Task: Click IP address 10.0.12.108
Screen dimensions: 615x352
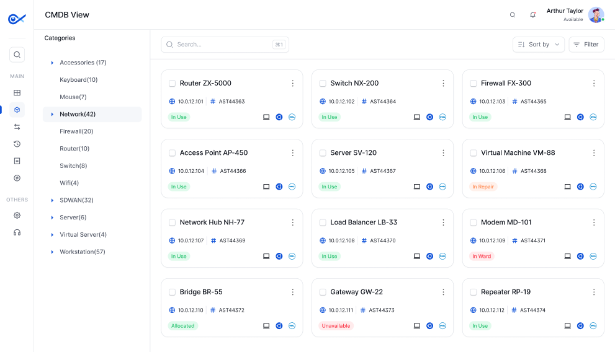Action: tap(341, 241)
